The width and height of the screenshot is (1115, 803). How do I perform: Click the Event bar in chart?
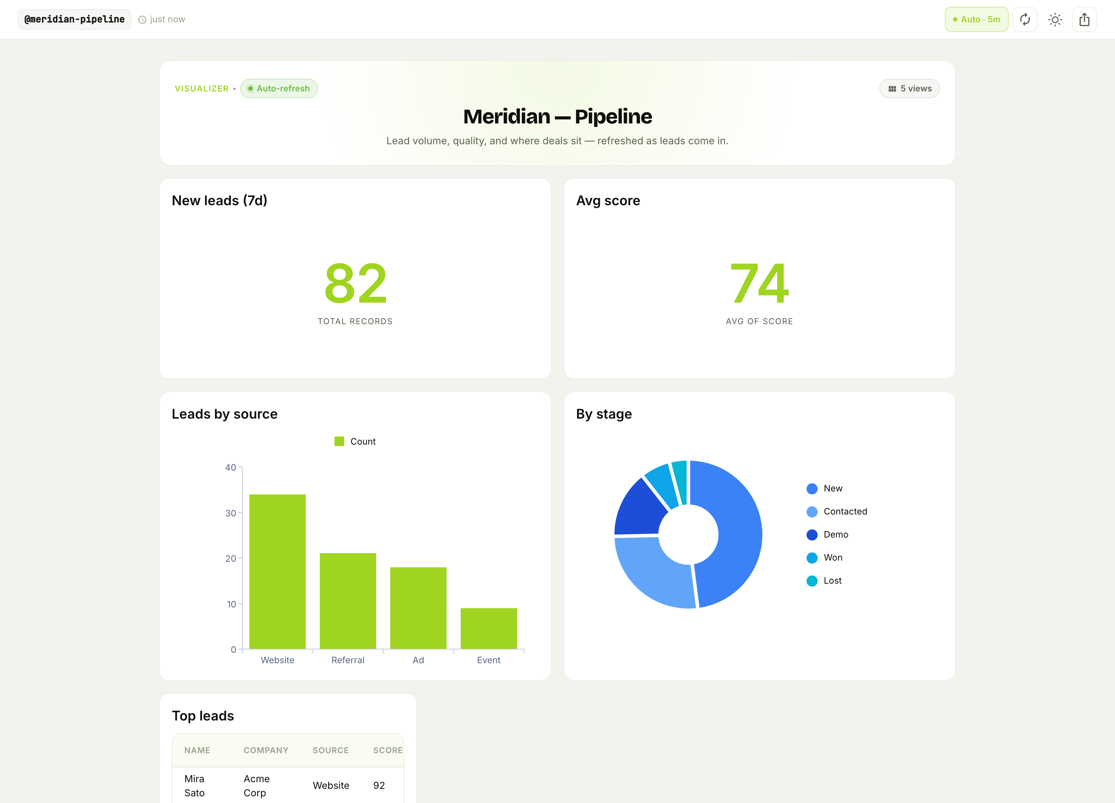[488, 628]
